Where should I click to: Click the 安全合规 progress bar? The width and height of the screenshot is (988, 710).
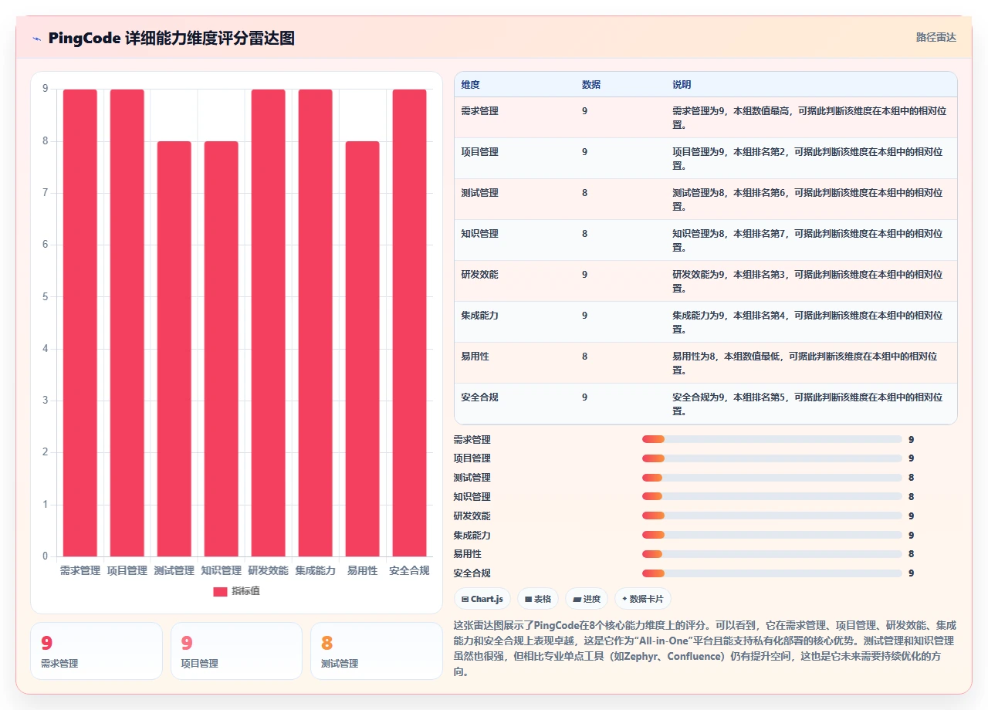pos(772,573)
